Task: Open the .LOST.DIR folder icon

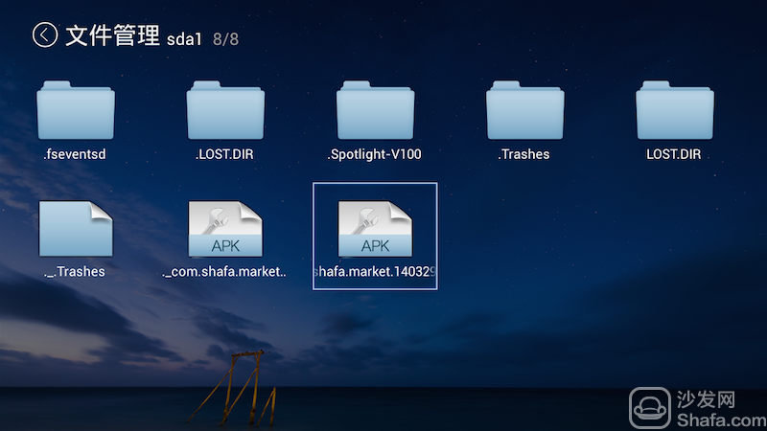Action: (225, 110)
